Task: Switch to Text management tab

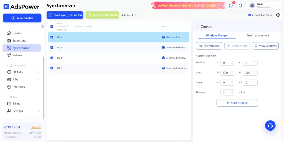Action: tap(258, 36)
